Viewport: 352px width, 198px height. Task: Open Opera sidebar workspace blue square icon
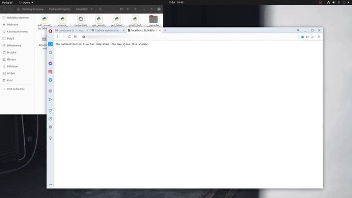(50, 44)
